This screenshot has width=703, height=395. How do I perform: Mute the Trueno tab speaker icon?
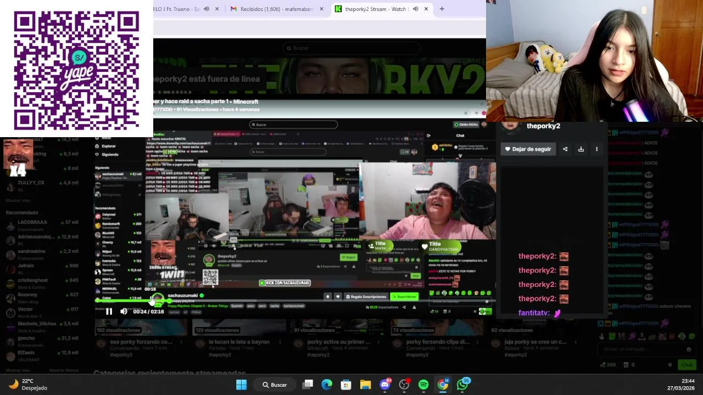207,9
